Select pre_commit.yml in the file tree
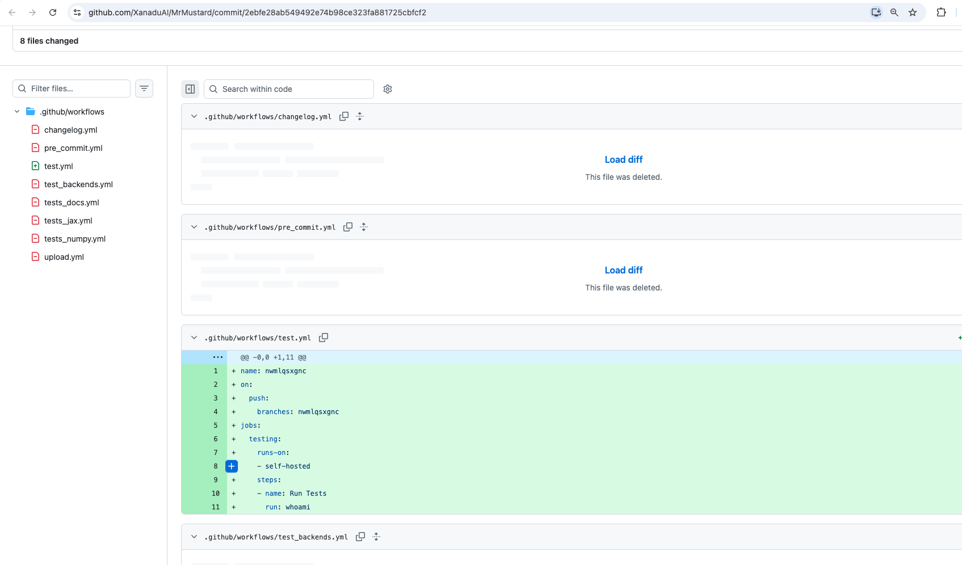Image resolution: width=962 pixels, height=565 pixels. click(x=73, y=148)
